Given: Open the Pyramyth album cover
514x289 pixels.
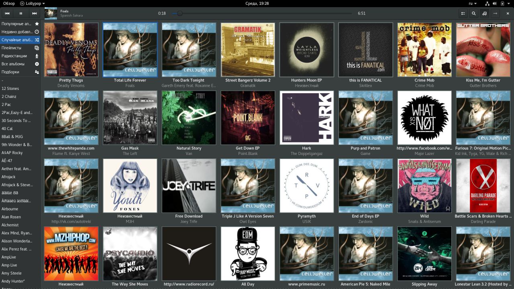Looking at the screenshot, I should click(x=307, y=185).
